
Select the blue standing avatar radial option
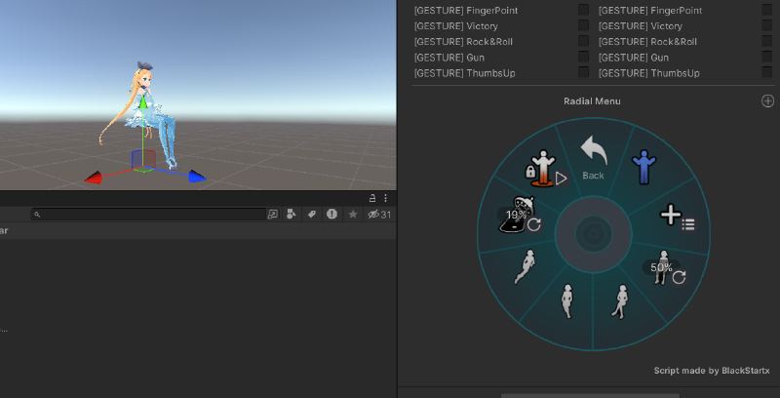click(x=643, y=167)
